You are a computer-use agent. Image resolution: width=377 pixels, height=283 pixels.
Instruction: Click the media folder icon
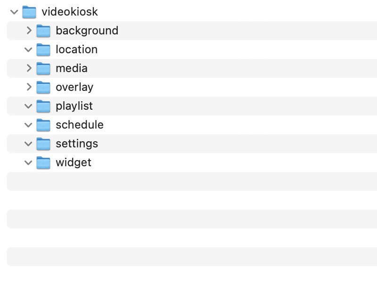click(43, 68)
